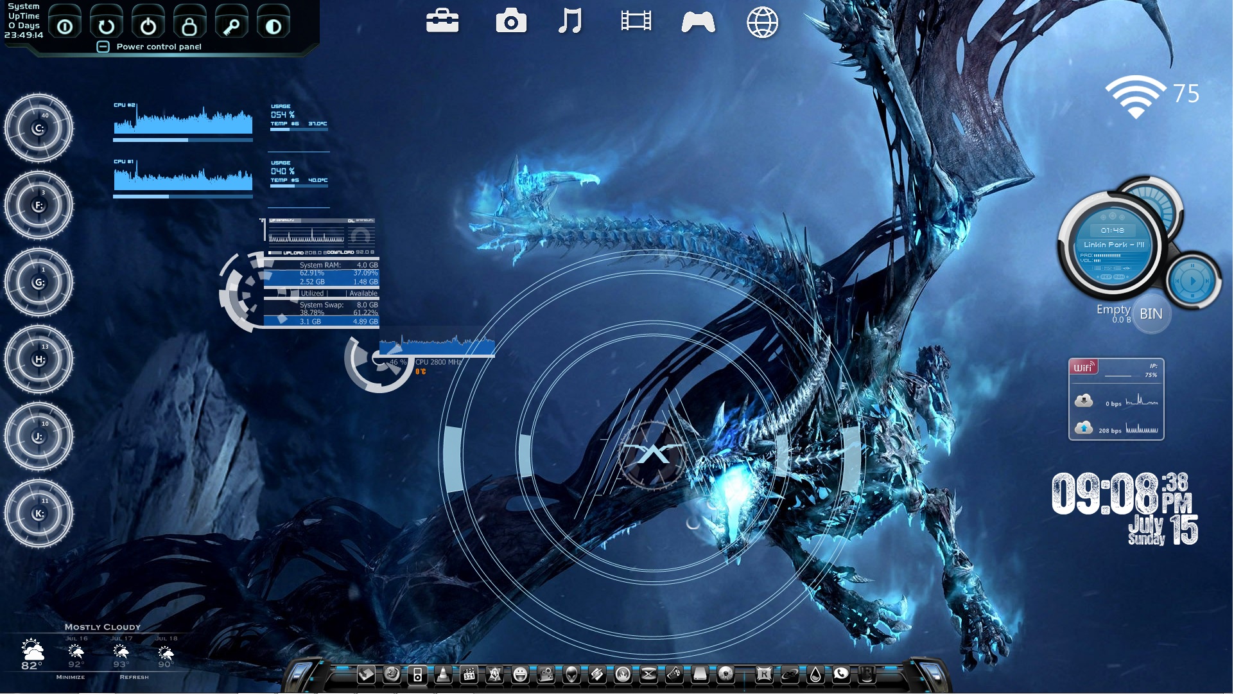Image resolution: width=1234 pixels, height=695 pixels.
Task: Open the C: drive gauge
Action: (39, 128)
